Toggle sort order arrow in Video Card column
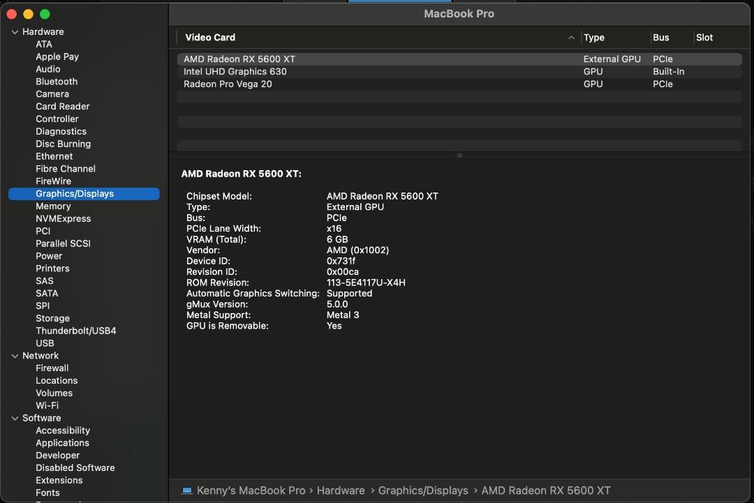Image resolution: width=754 pixels, height=503 pixels. tap(571, 38)
